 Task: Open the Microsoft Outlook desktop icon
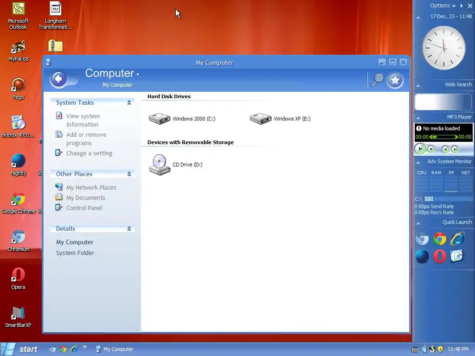point(18,16)
